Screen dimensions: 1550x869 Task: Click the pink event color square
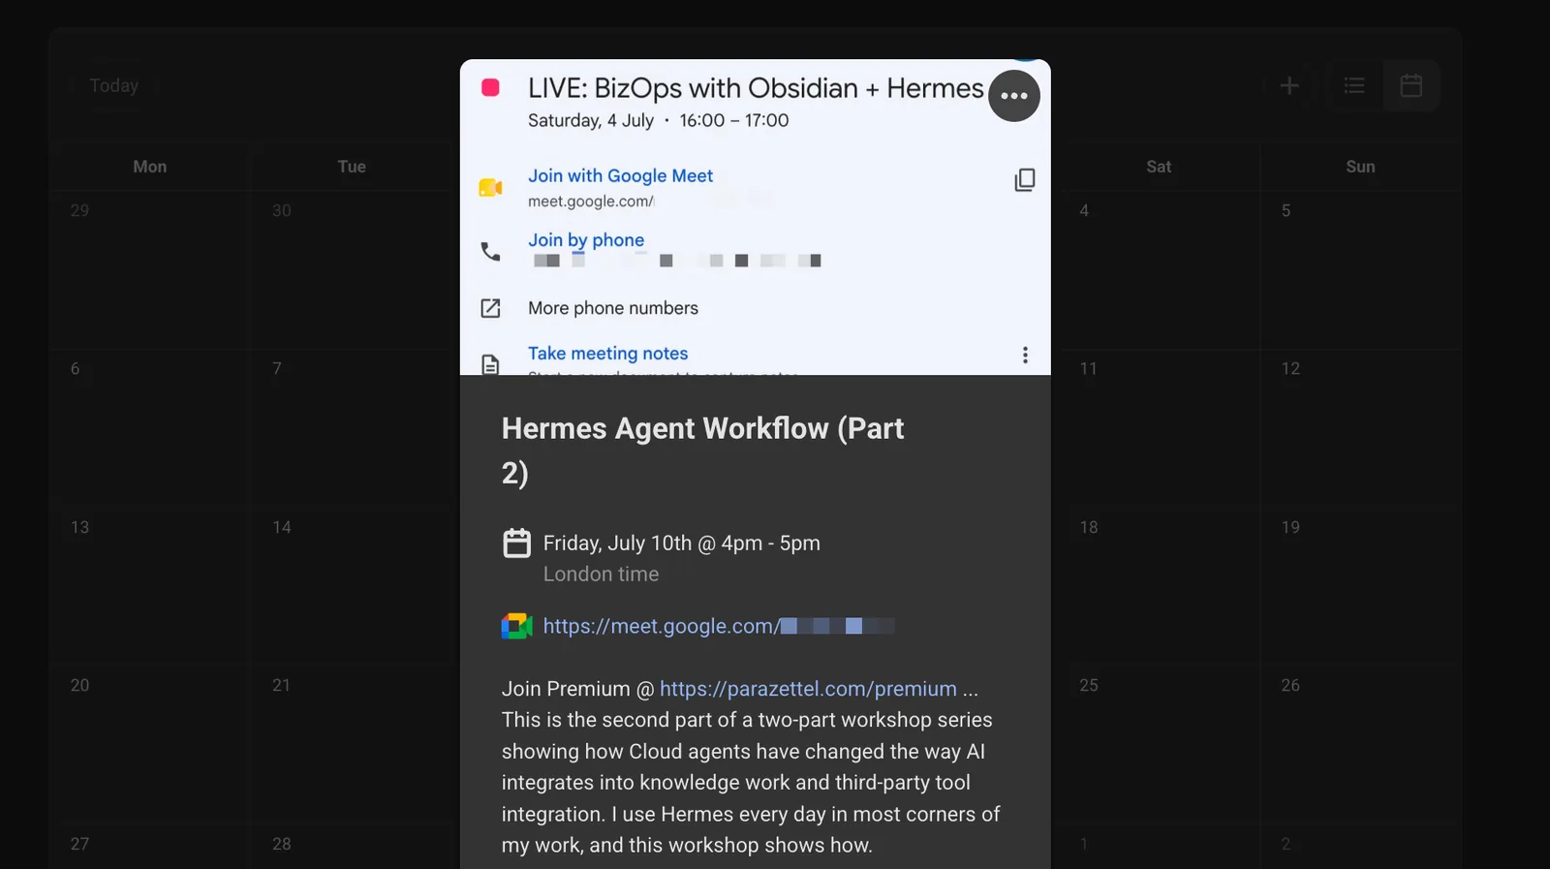(491, 88)
